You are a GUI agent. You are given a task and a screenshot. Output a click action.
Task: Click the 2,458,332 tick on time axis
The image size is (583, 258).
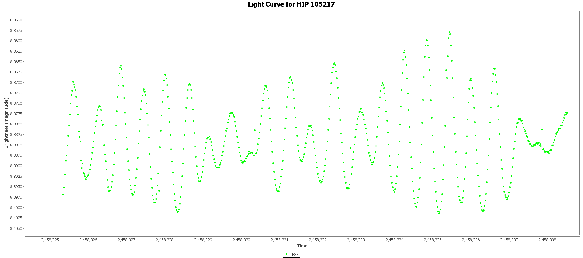pyautogui.click(x=318, y=240)
